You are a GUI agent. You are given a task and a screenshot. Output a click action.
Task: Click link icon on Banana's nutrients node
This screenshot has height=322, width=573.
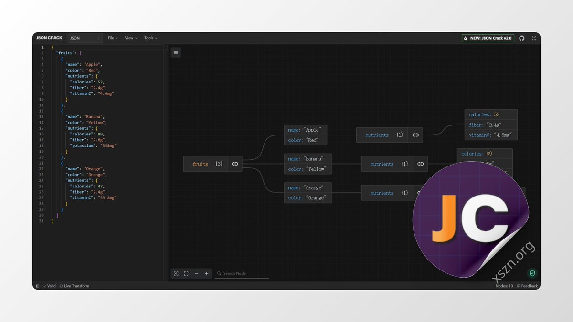coord(420,164)
